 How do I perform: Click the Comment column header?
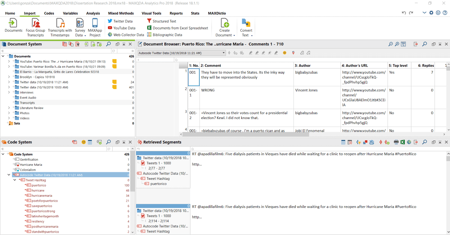coord(246,66)
